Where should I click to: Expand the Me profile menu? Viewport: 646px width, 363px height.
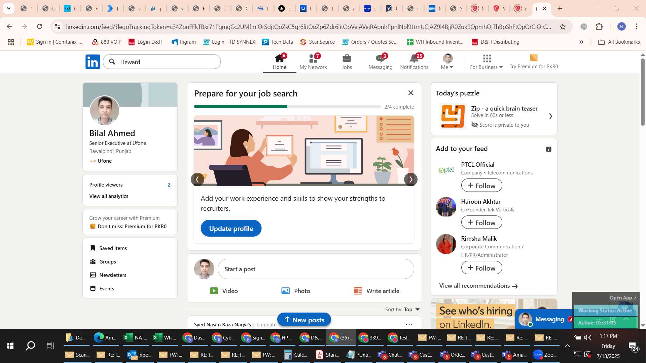(447, 62)
